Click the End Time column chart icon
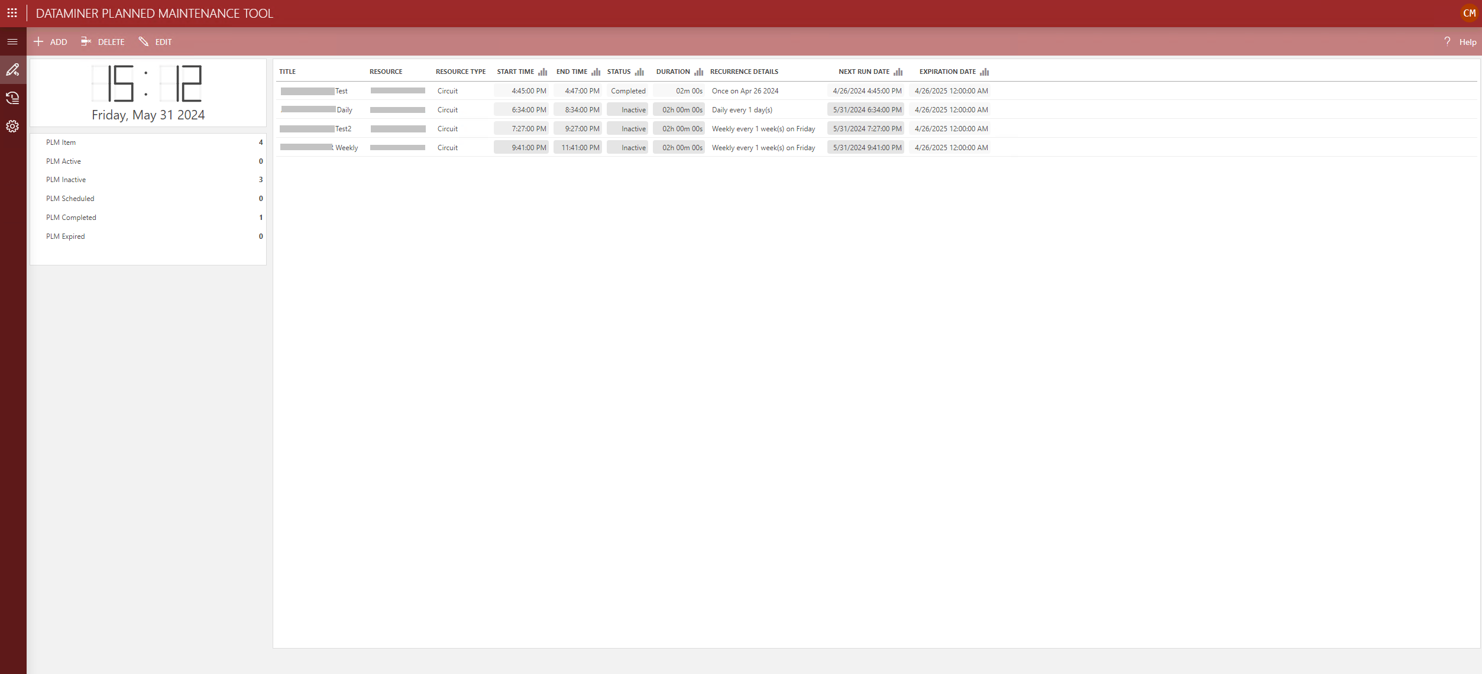 click(596, 72)
